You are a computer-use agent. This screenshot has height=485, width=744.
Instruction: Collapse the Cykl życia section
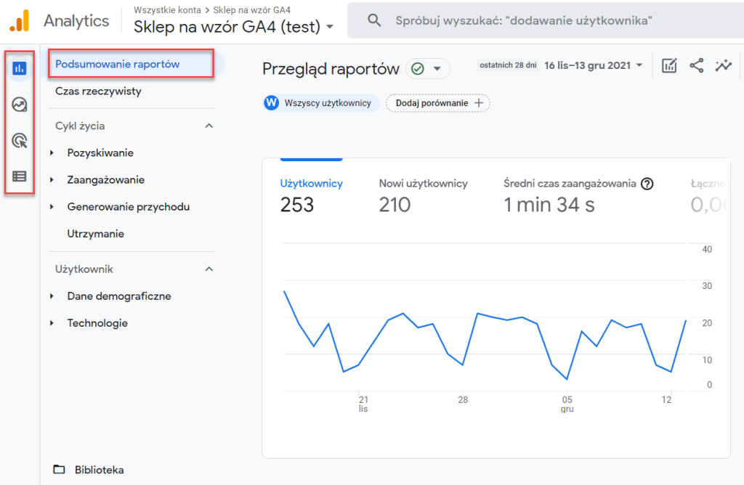tap(209, 126)
